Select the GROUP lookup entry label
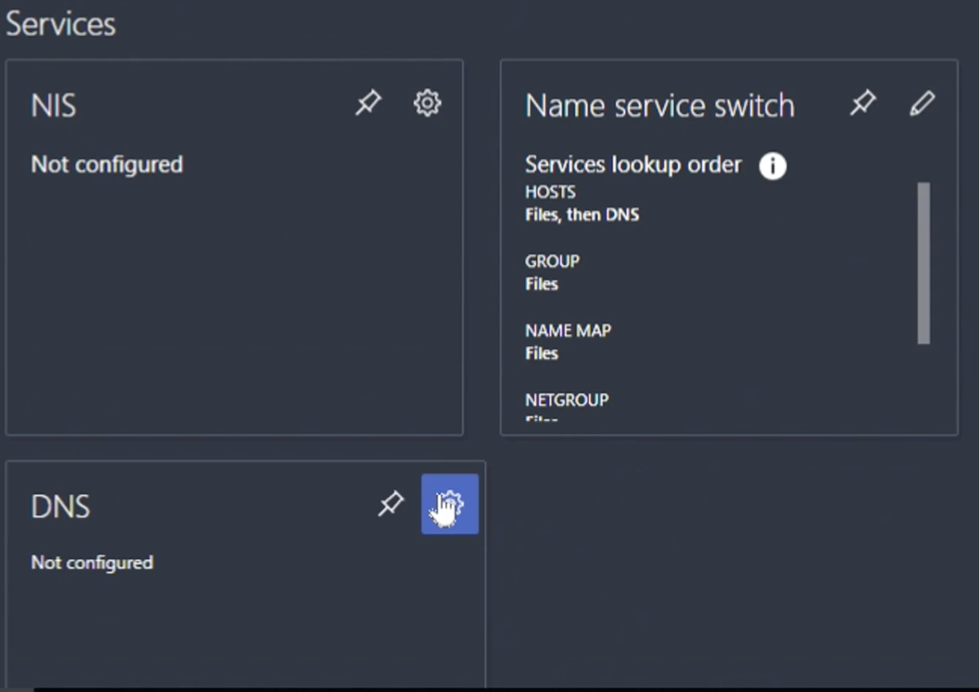 552,261
